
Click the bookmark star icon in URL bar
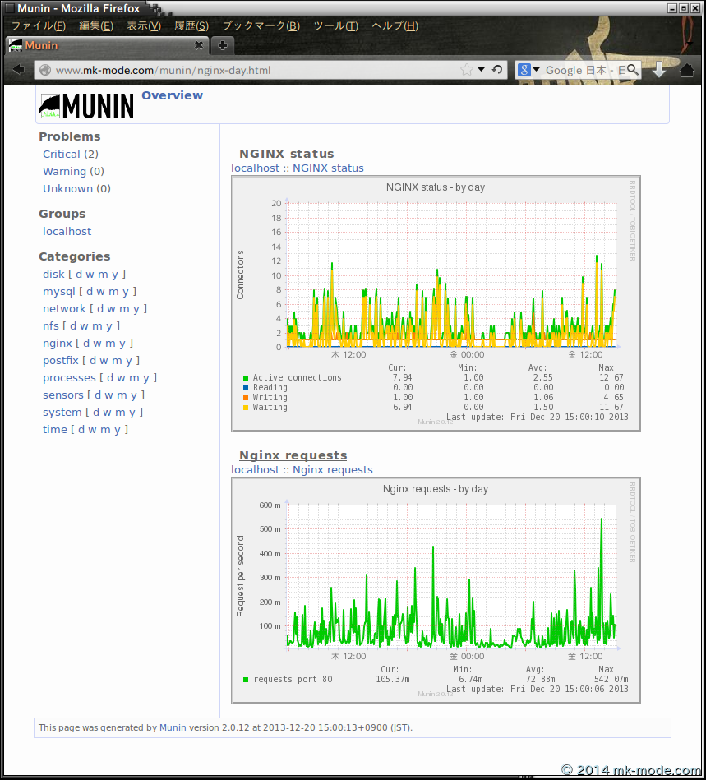[466, 70]
